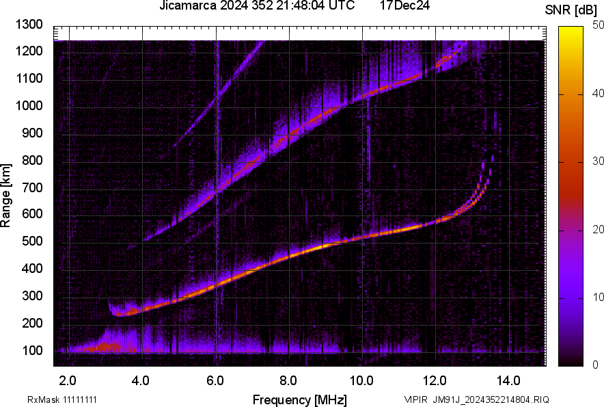Viewport: 604px width, 407px height.
Task: Click the range tick label '1100'
Action: (29, 78)
